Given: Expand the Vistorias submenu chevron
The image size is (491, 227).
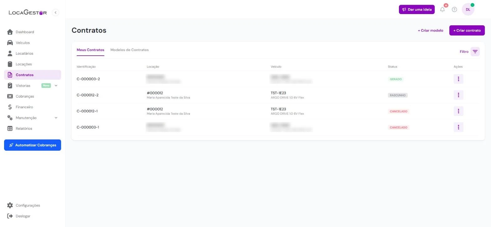Looking at the screenshot, I should tap(56, 85).
